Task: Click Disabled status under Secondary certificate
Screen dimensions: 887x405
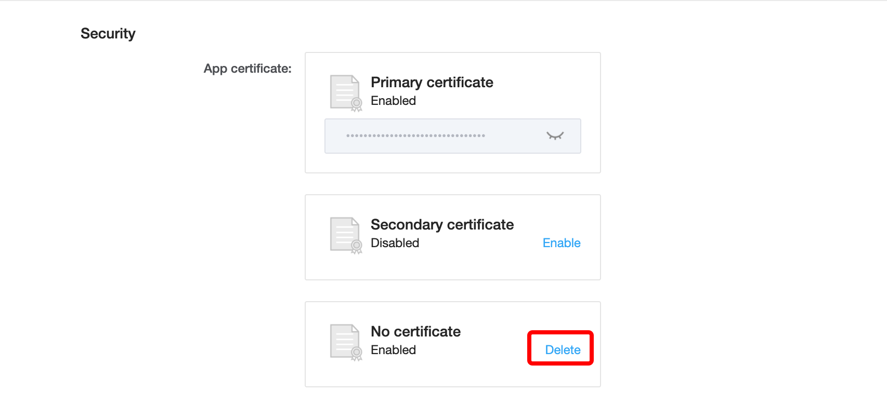Action: click(395, 243)
